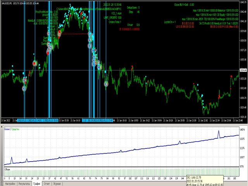
Task: Switch to the Настройки tab
Action: tap(10, 184)
